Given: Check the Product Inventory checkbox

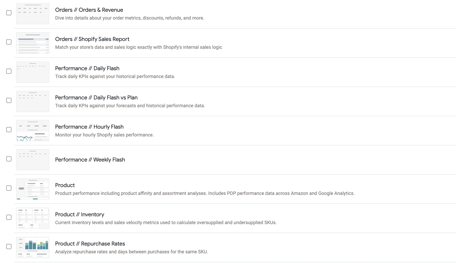Looking at the screenshot, I should point(9,217).
